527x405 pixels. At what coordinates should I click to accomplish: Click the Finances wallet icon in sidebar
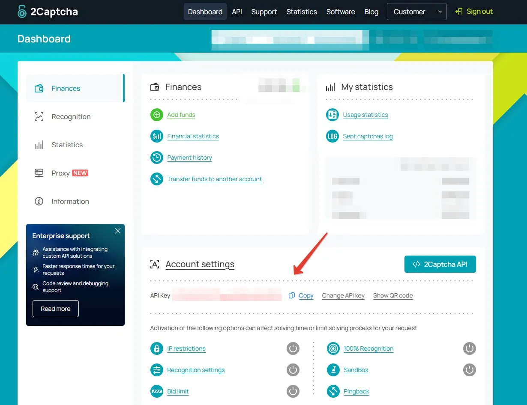coord(39,88)
